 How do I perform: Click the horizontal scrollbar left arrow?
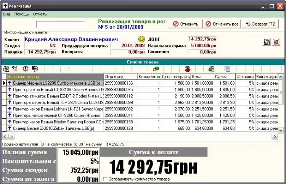(5, 136)
